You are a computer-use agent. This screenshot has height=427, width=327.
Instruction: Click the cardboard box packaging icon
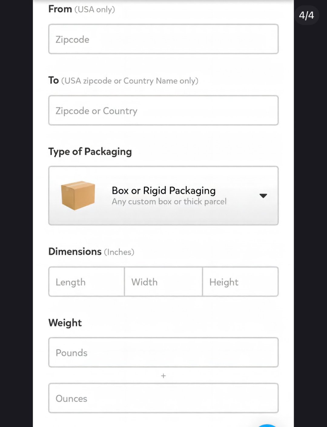[x=78, y=195]
